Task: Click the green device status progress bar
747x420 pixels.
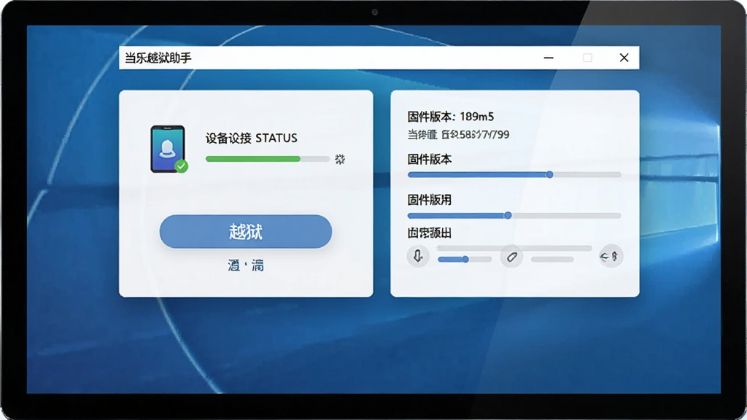Action: tap(268, 159)
